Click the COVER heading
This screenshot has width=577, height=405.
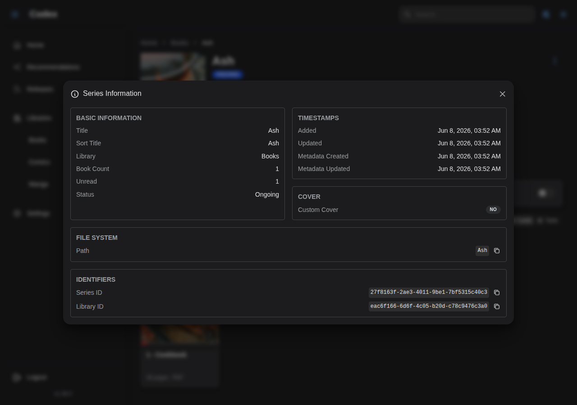tap(309, 197)
